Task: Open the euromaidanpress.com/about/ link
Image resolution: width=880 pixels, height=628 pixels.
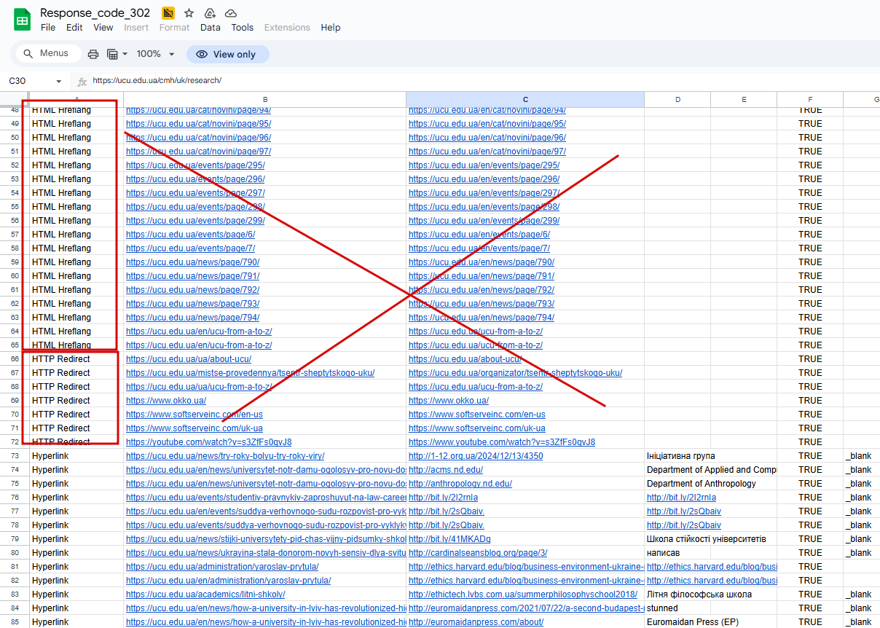Action: (x=476, y=622)
